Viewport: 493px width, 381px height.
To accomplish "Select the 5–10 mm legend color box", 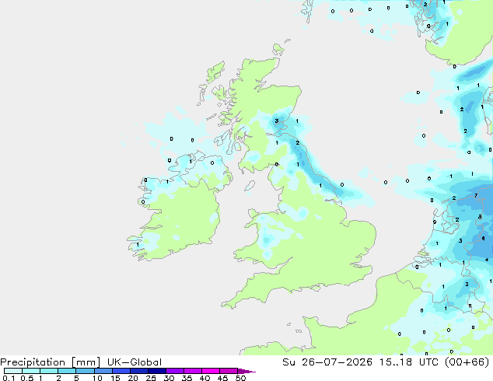I will coord(85,371).
